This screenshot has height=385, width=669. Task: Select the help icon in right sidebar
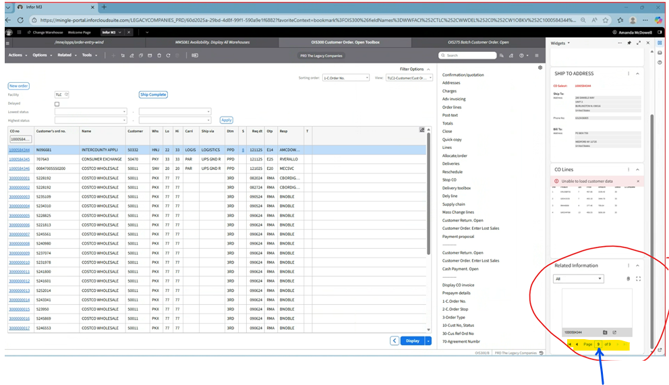(660, 63)
